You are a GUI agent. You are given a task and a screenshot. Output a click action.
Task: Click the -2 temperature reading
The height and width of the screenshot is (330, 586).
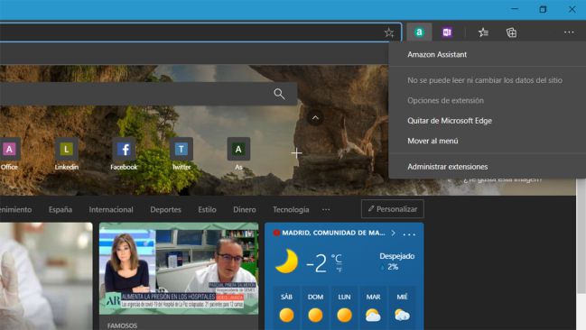pos(316,262)
